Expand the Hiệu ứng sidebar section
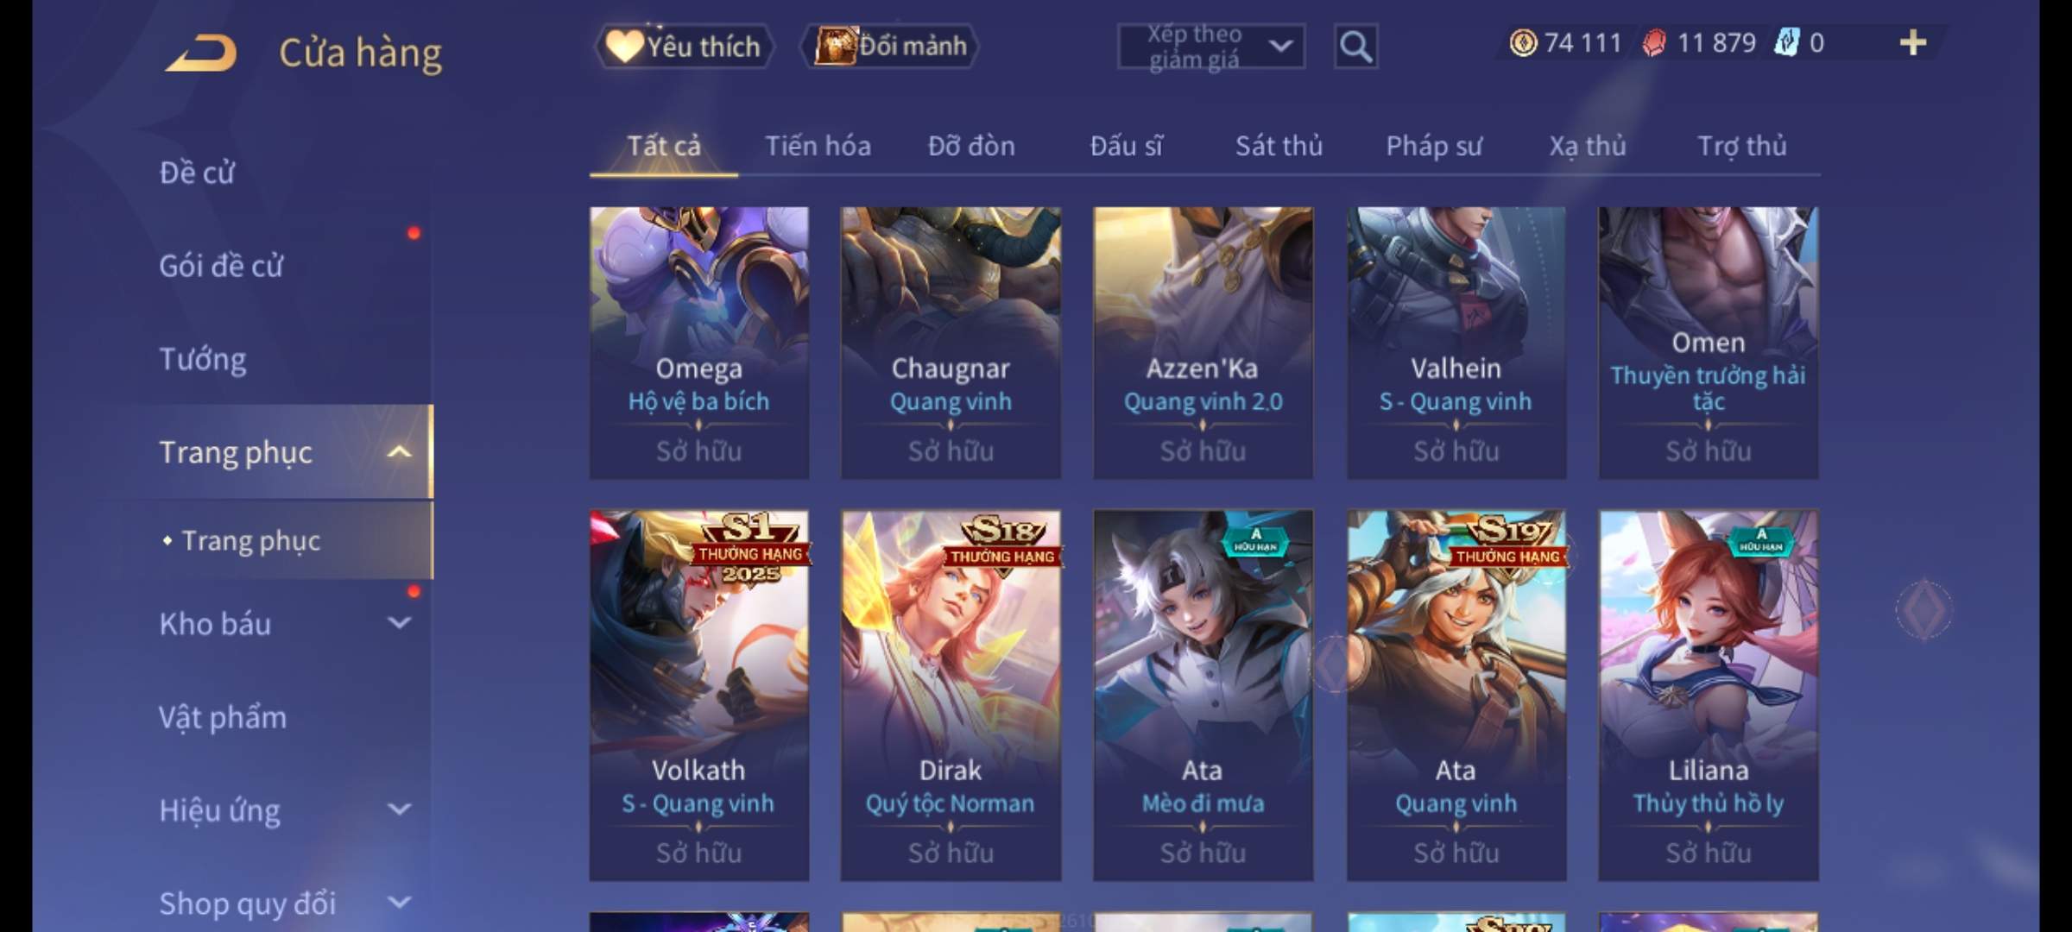 click(x=399, y=809)
